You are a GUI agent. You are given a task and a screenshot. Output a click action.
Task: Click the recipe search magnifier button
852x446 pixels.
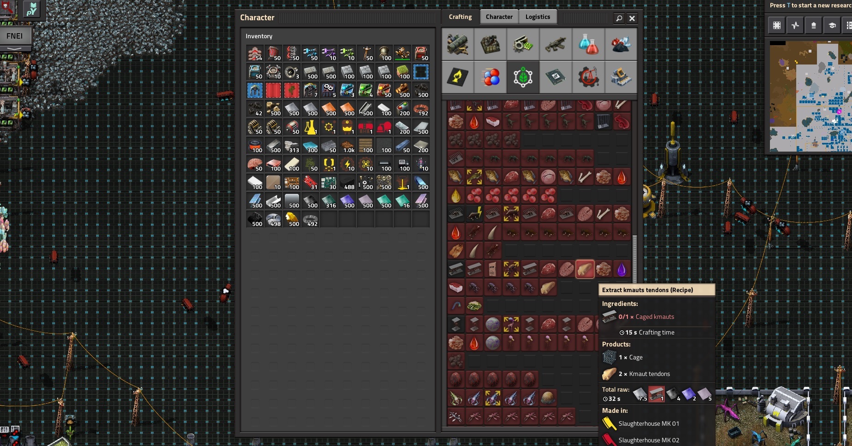[x=619, y=18]
